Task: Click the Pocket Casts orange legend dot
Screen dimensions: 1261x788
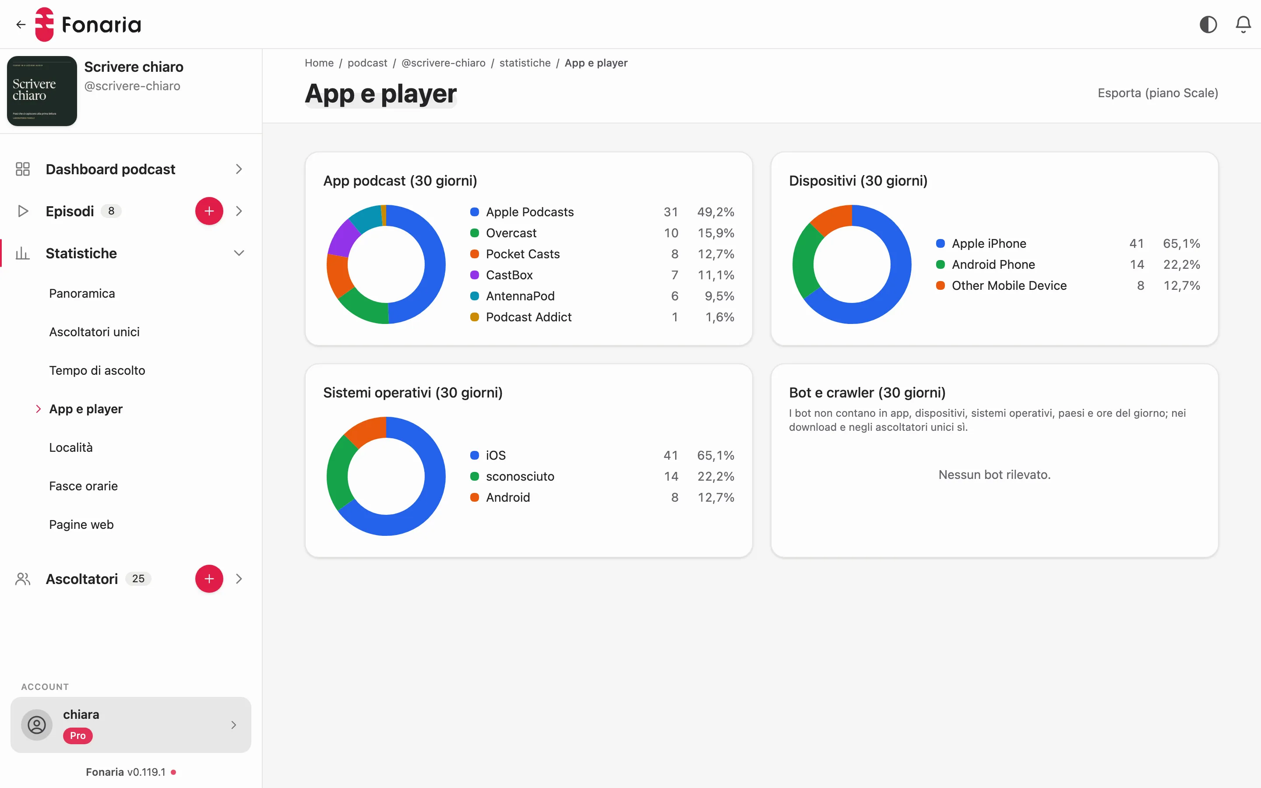Action: (475, 254)
